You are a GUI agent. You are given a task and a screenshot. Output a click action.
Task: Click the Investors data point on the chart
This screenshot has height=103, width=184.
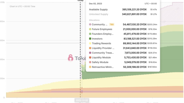pos(82,71)
